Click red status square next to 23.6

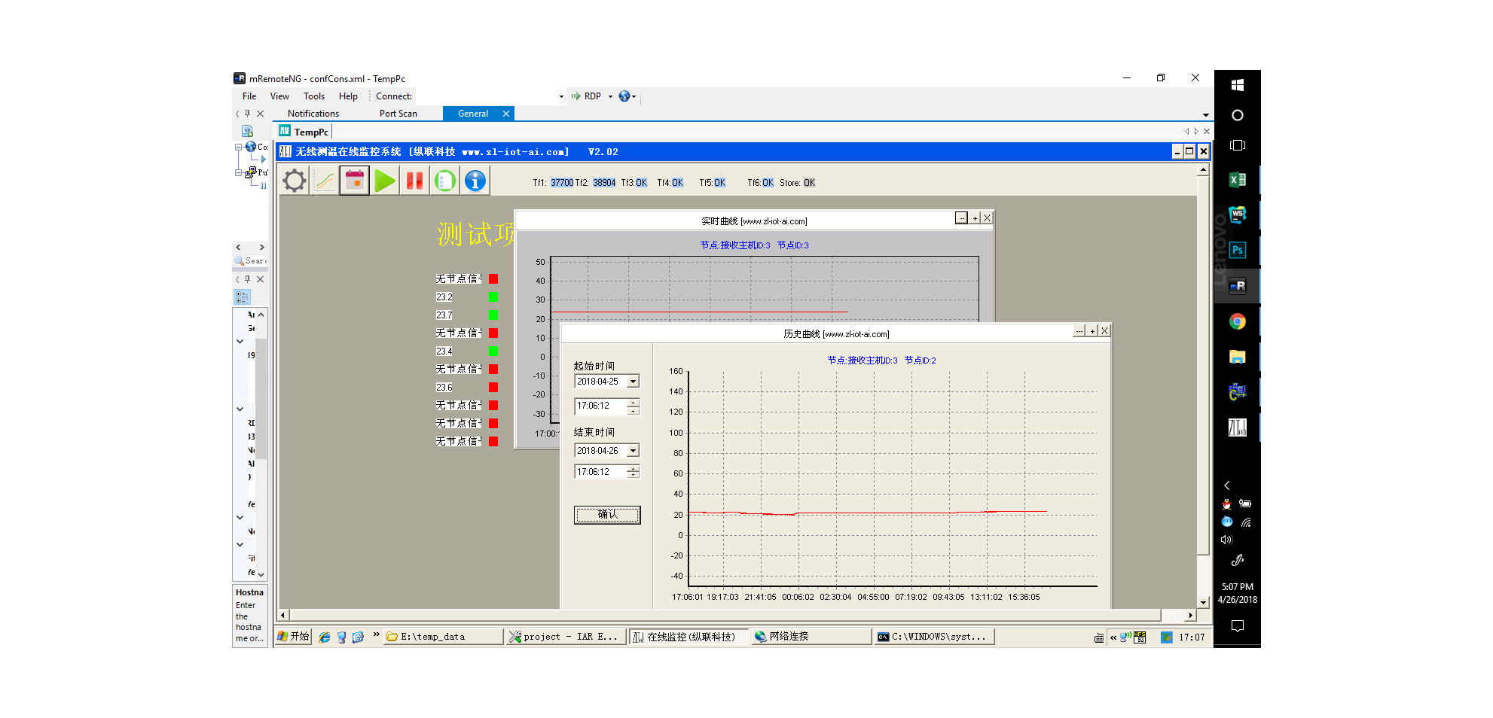pyautogui.click(x=493, y=388)
